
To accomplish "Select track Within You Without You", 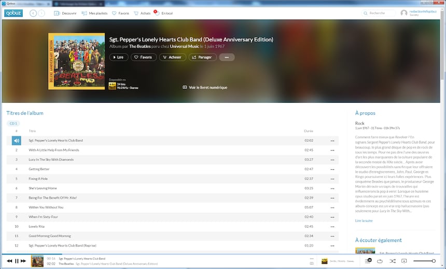I will coord(172,207).
